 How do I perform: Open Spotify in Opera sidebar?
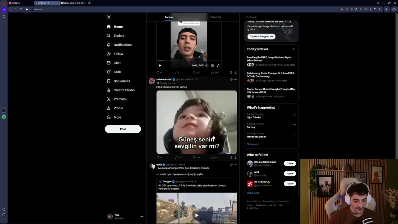point(4,117)
